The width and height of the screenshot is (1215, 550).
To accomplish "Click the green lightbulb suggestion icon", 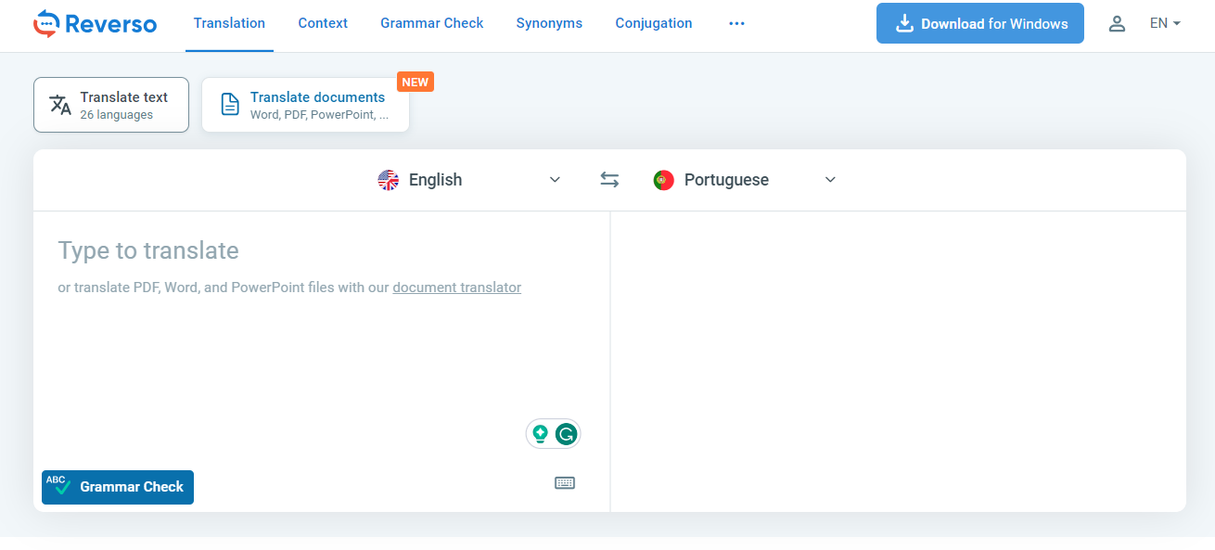I will coord(541,433).
